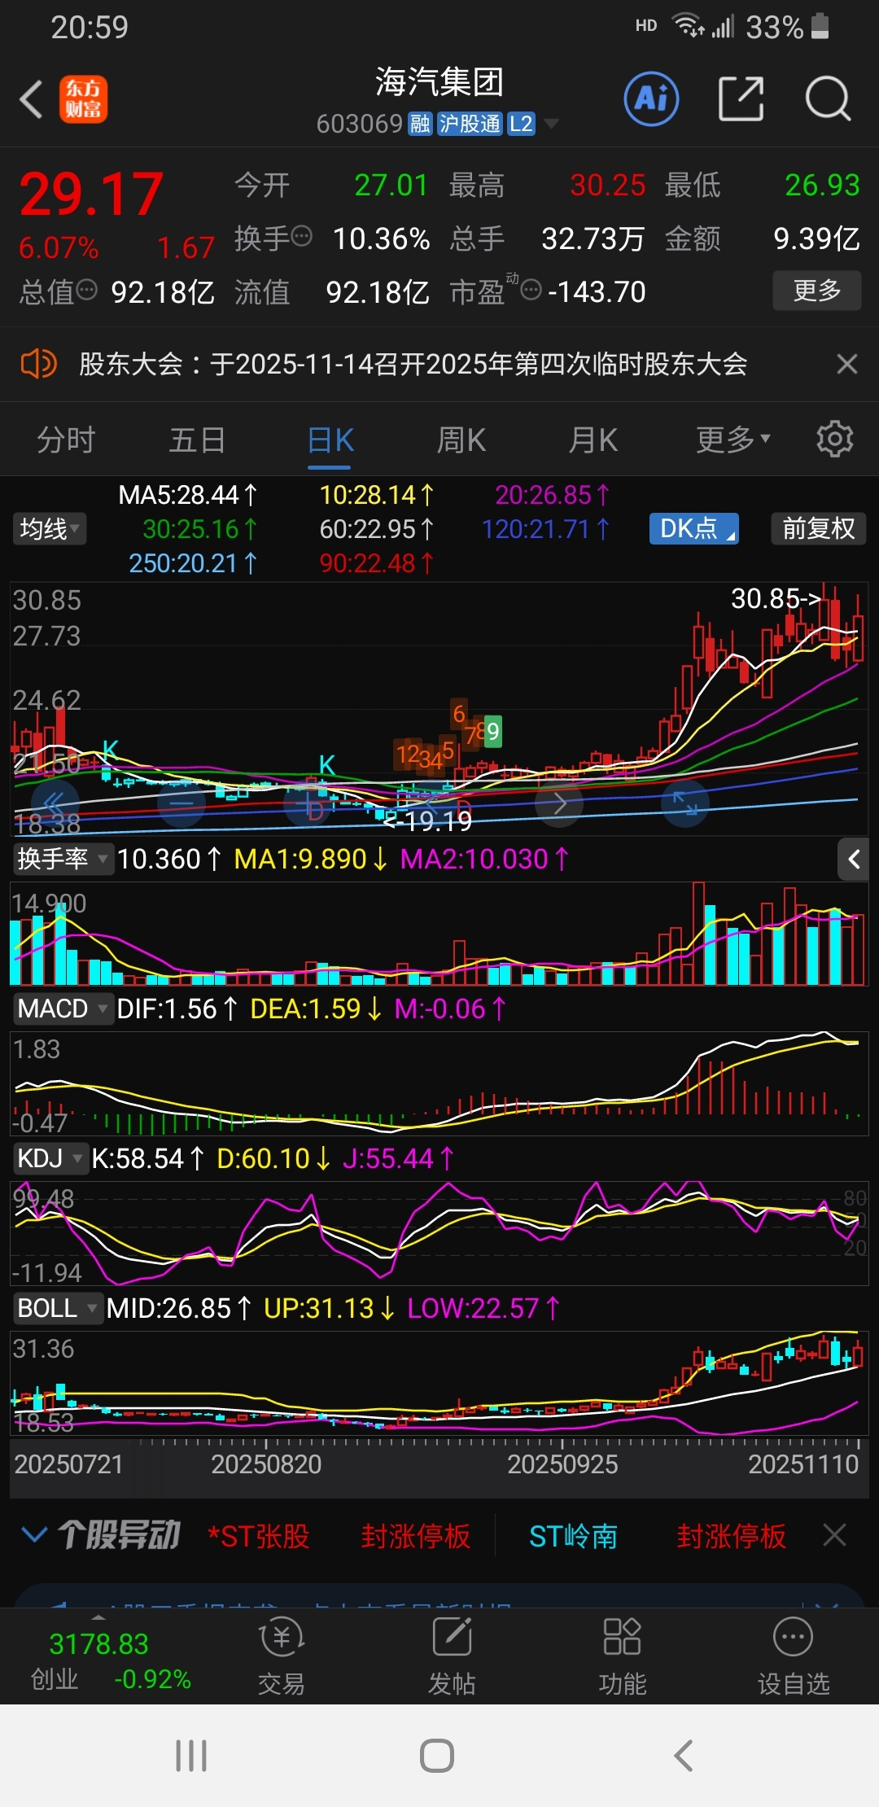Switch to the 五日 tab

[x=198, y=440]
